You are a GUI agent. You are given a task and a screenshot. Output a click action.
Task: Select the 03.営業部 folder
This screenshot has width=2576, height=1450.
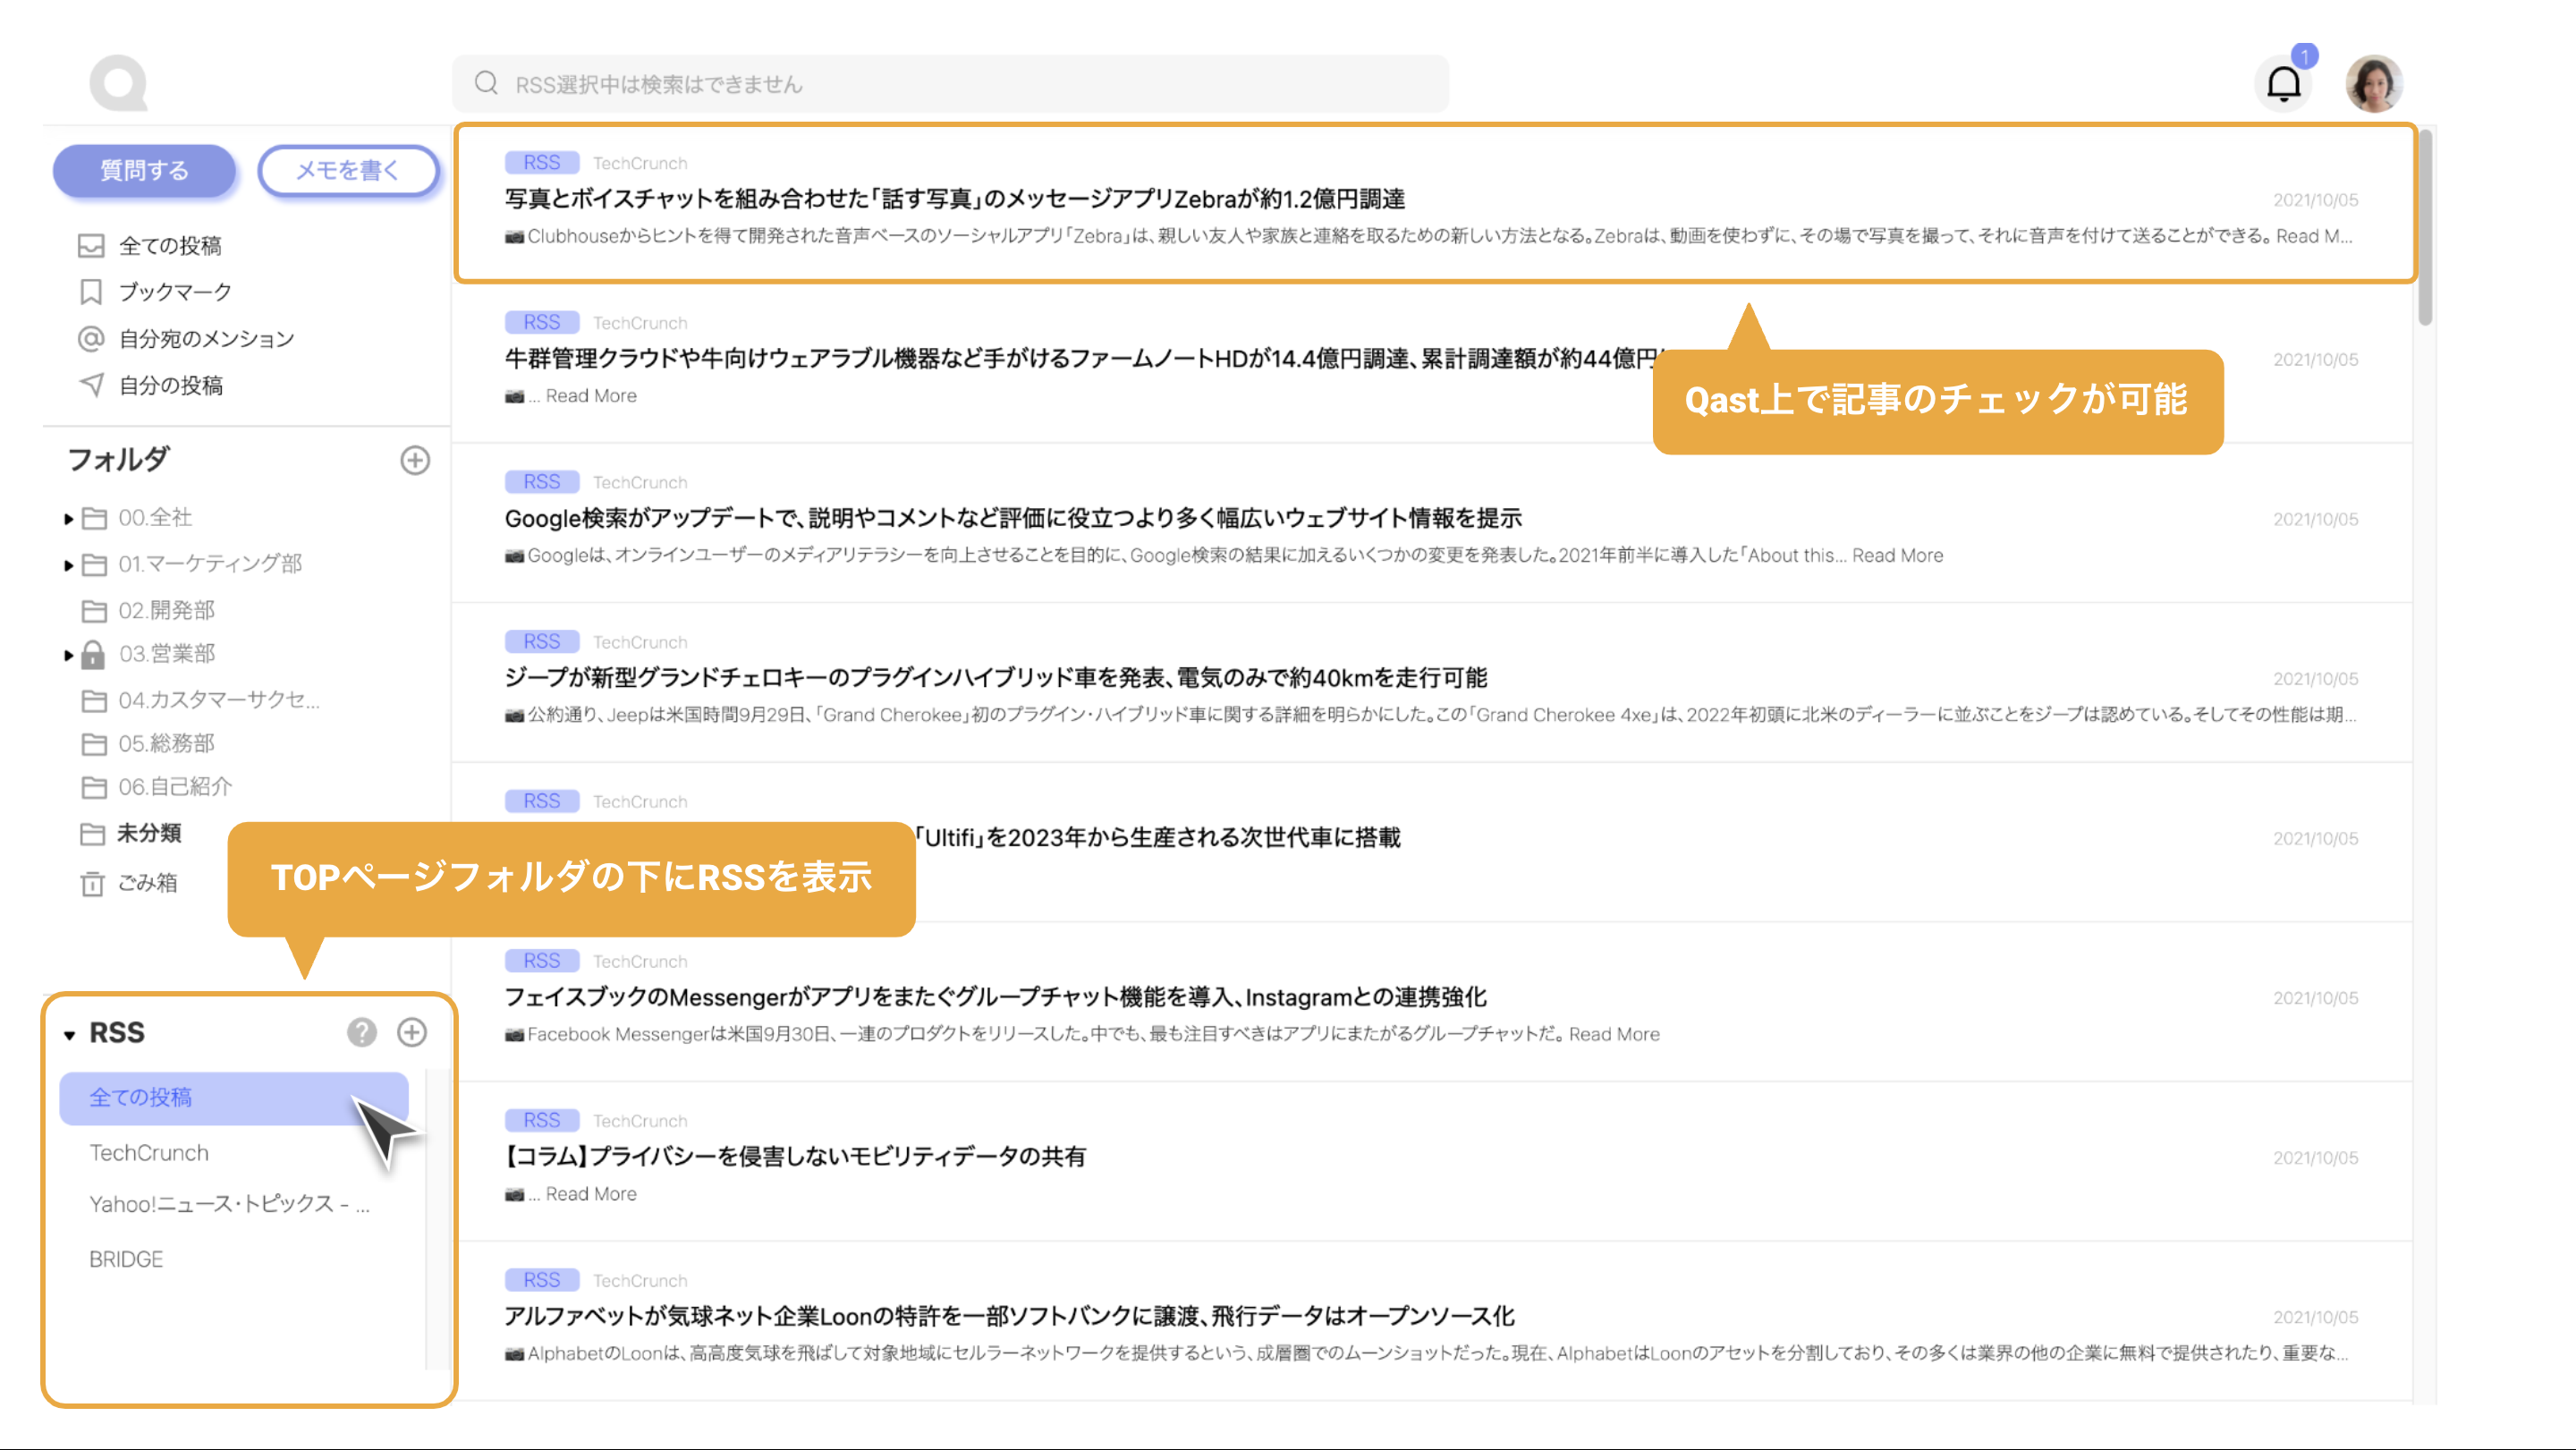coord(166,654)
